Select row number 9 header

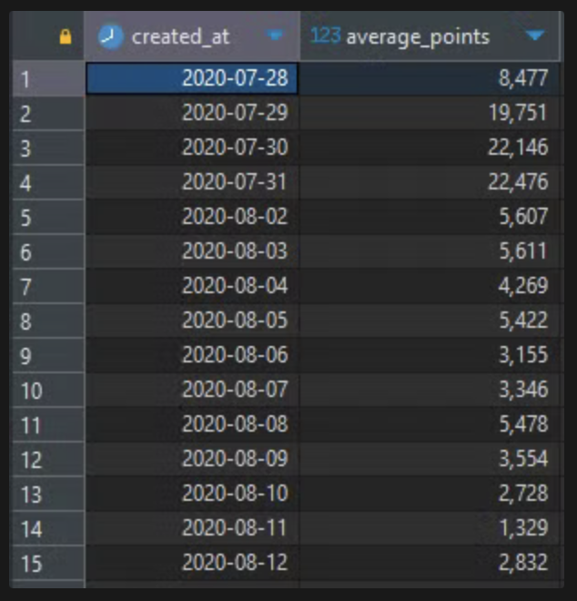click(48, 355)
